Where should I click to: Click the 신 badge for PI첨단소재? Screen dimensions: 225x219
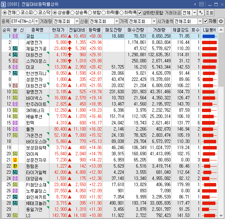[15, 185]
